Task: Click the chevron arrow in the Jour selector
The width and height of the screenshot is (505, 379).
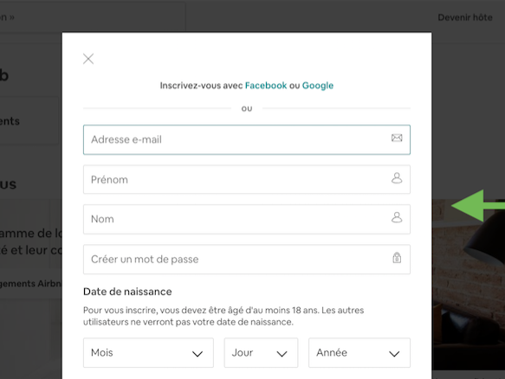Action: click(x=282, y=354)
